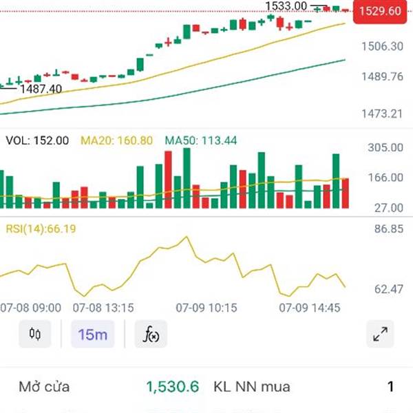The height and width of the screenshot is (413, 413).
Task: Select RSI axis value 86.85
Action: click(389, 229)
